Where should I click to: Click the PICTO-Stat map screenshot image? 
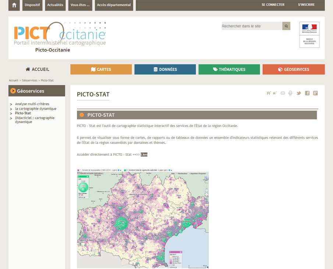143,219
